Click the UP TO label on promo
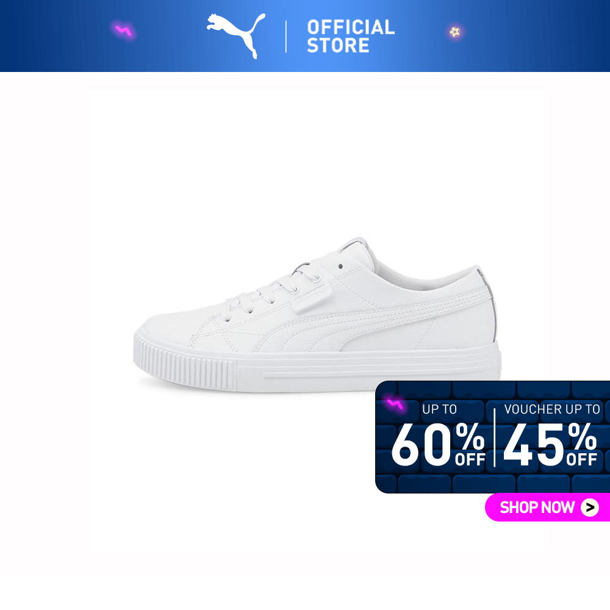610x610 pixels. coord(439,409)
